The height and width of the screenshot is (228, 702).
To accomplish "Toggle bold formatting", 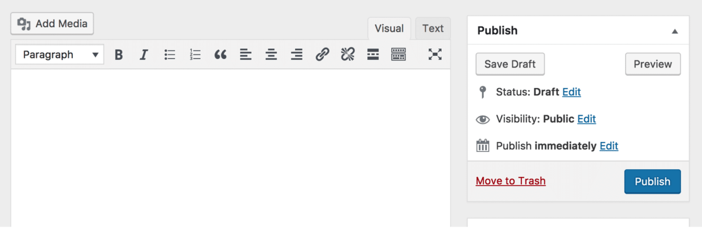I will click(x=119, y=55).
